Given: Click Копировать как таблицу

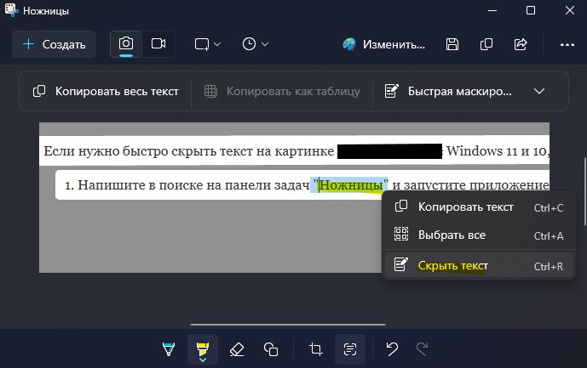Looking at the screenshot, I should click(x=282, y=91).
